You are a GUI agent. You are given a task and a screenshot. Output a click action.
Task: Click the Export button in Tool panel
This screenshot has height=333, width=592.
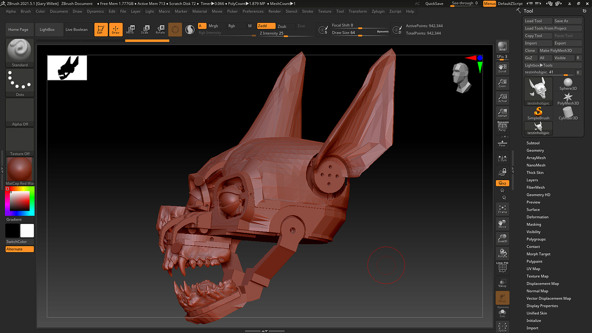point(567,43)
